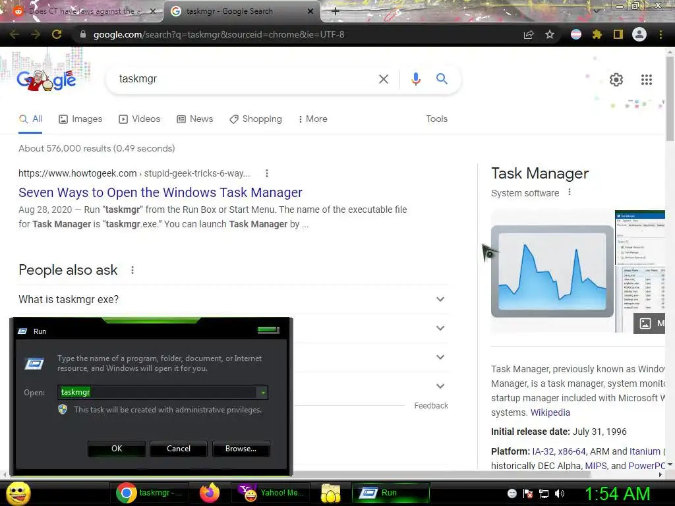The image size is (675, 506).
Task: Click the 1:54 AM clock
Action: coord(616,494)
